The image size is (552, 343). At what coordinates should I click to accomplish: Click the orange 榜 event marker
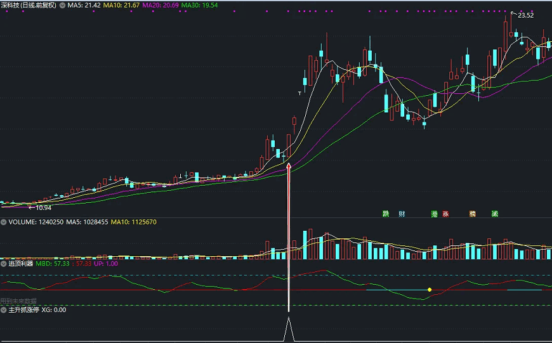473,214
